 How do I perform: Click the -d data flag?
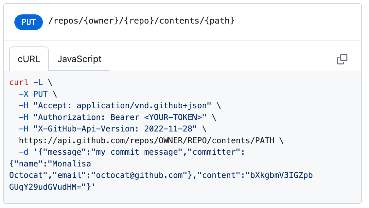point(24,152)
